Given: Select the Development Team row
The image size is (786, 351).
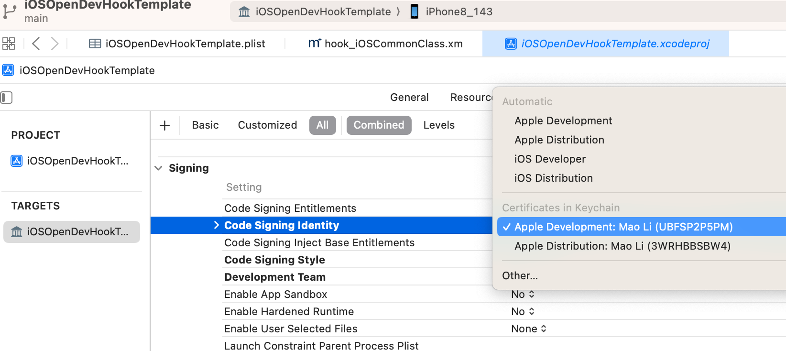Looking at the screenshot, I should [x=275, y=277].
